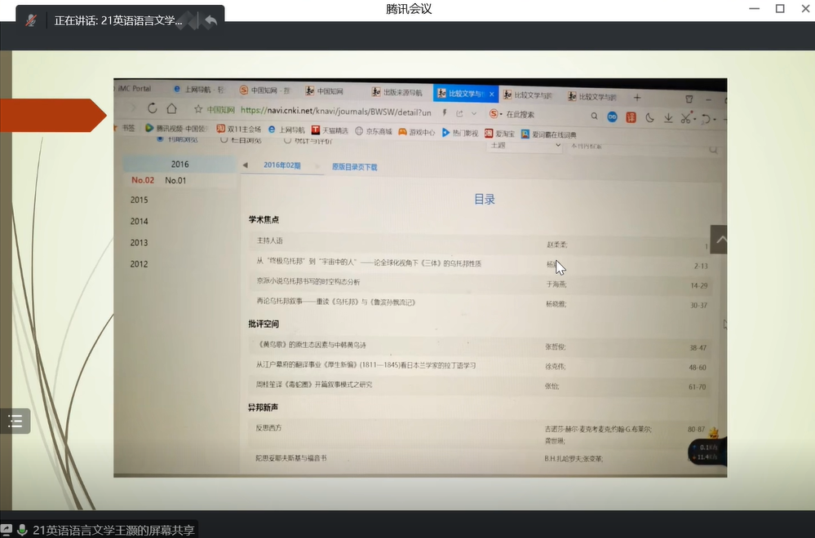Open the list panel button on left edge
Image resolution: width=815 pixels, height=538 pixels.
pyautogui.click(x=15, y=421)
